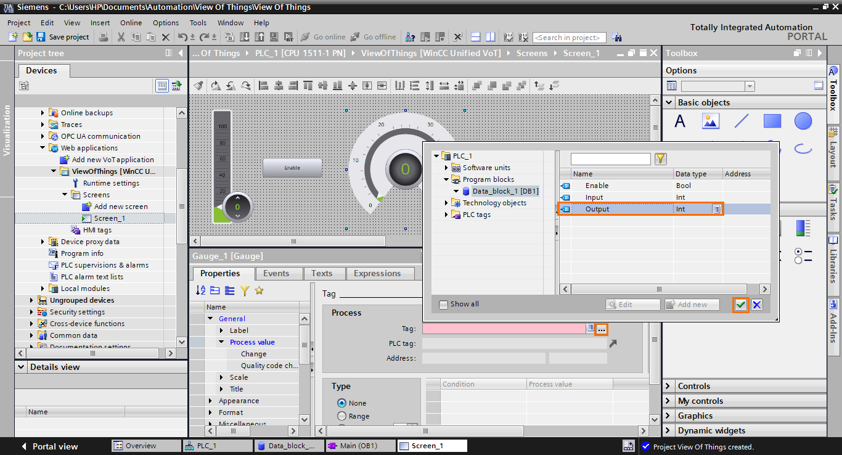Cancel tag dialog with blue X button
The image size is (842, 455).
(x=757, y=305)
